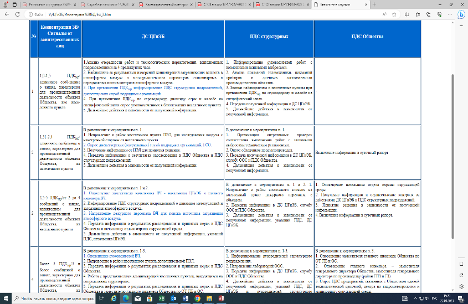Click the '2,5-3 ПДК' cell in row 3
The image size is (468, 304).
[60, 213]
